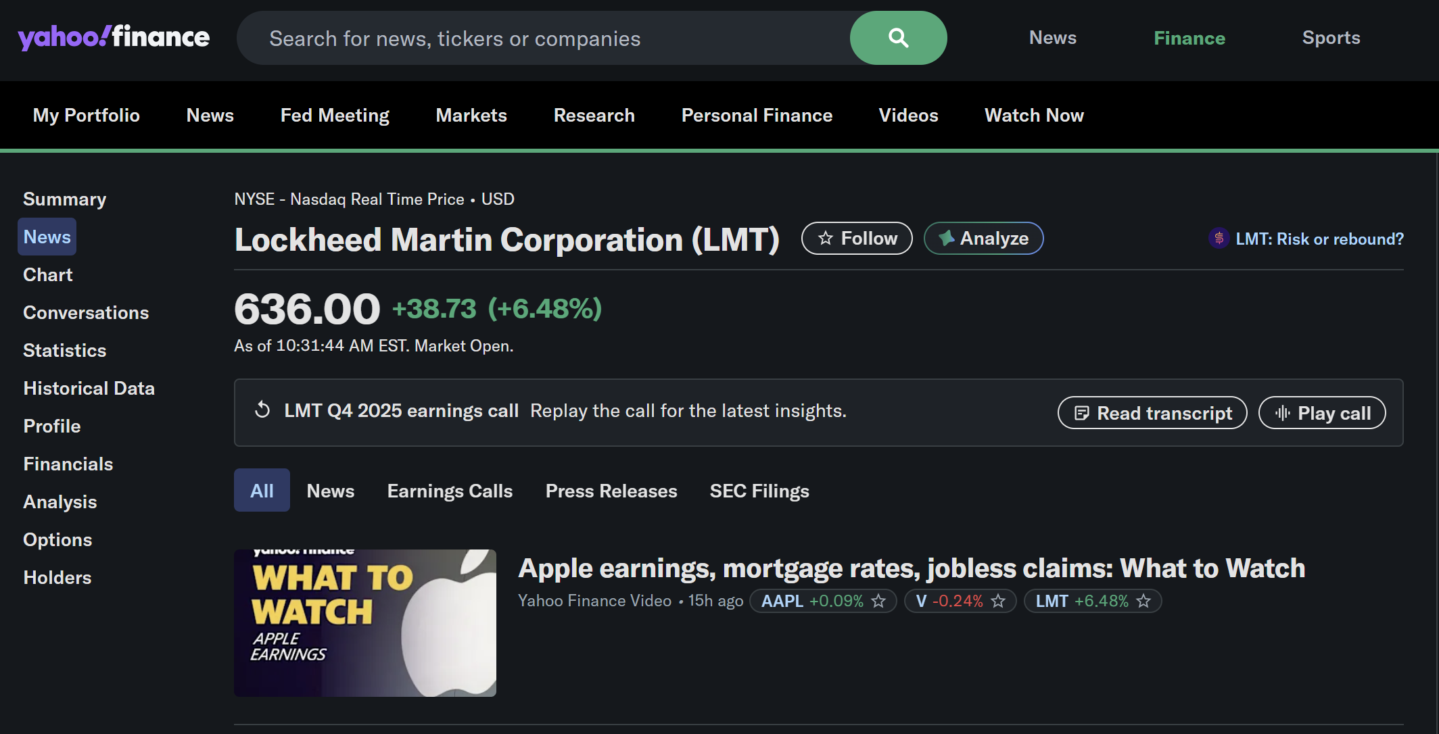The width and height of the screenshot is (1439, 734).
Task: Follow Lockheed Martin with star button
Action: point(857,239)
